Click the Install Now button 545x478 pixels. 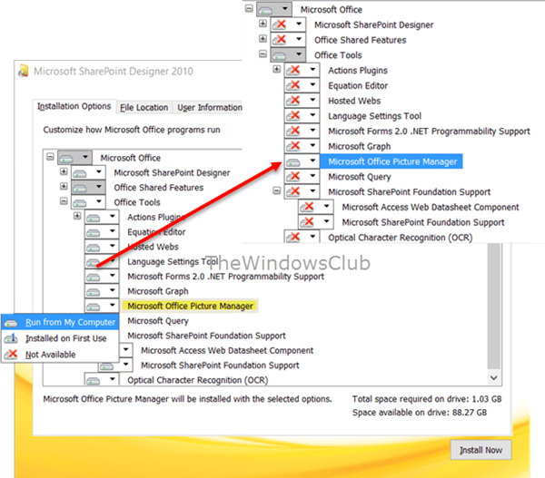(x=481, y=450)
